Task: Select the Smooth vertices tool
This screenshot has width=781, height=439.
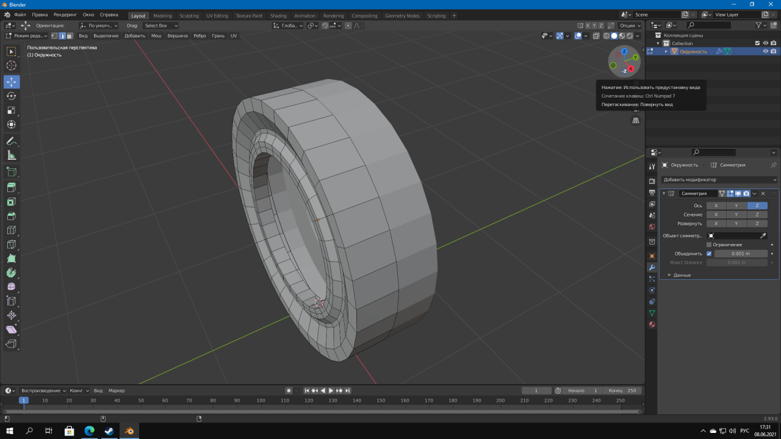Action: pyautogui.click(x=12, y=287)
